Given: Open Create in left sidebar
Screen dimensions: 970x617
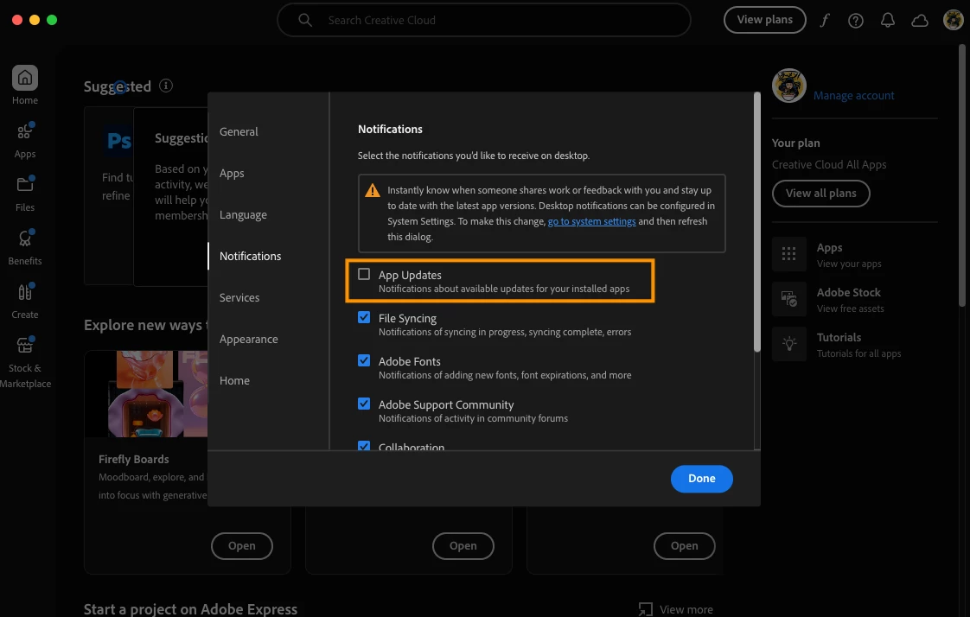Looking at the screenshot, I should click(x=25, y=301).
